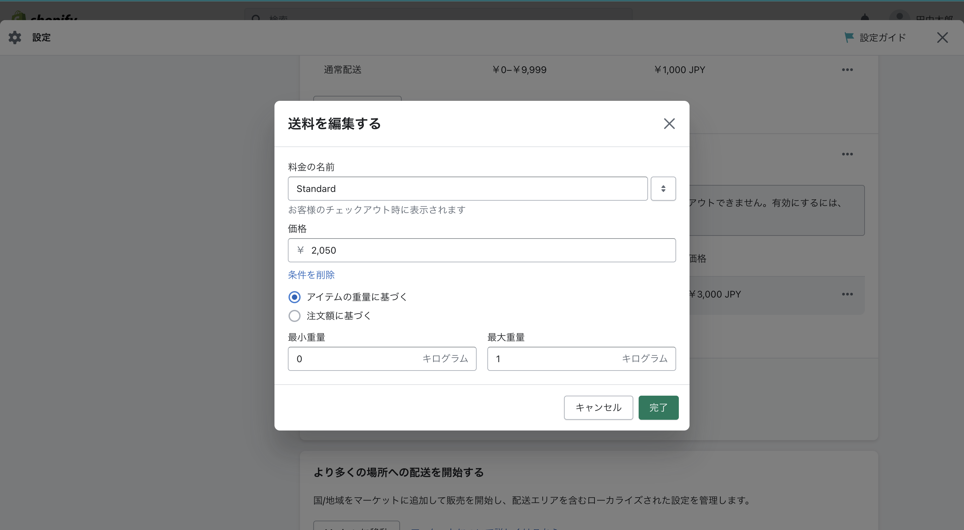
Task: Select アイテムの重量に基づく radio option
Action: tap(295, 297)
